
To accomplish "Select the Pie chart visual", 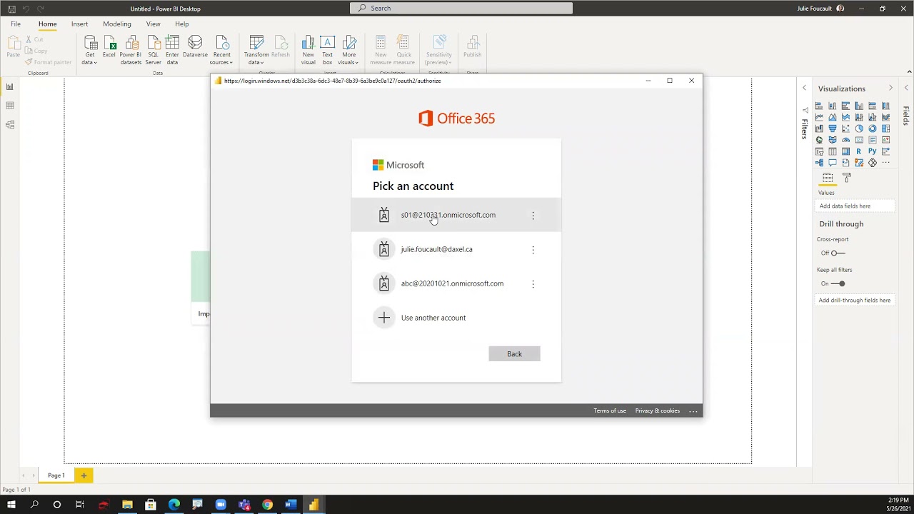I will pos(859,128).
